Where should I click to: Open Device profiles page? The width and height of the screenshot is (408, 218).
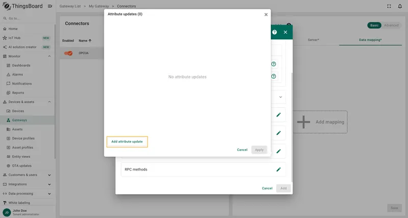28,138
